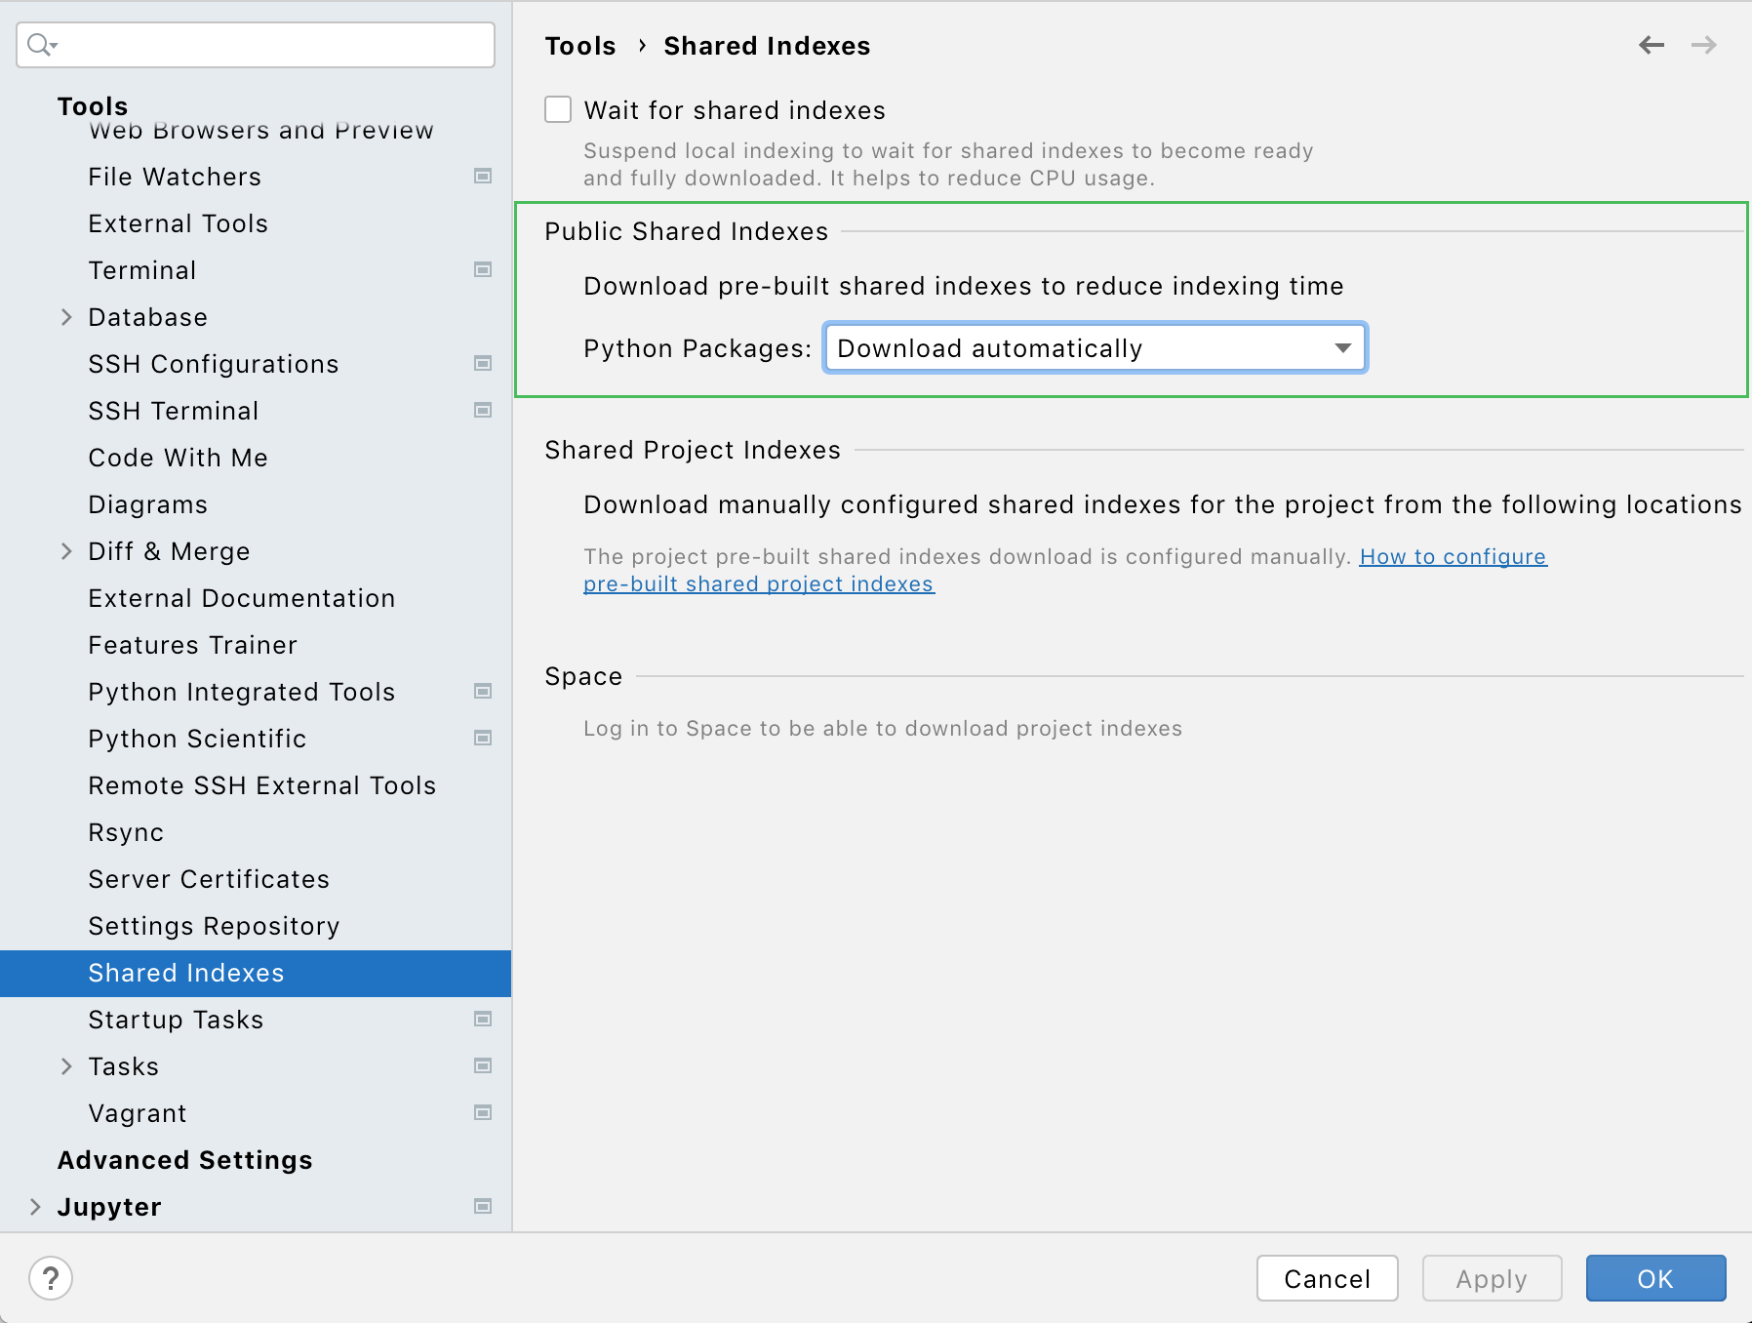This screenshot has height=1323, width=1752.
Task: Enable Wait for shared indexes
Action: click(x=557, y=110)
